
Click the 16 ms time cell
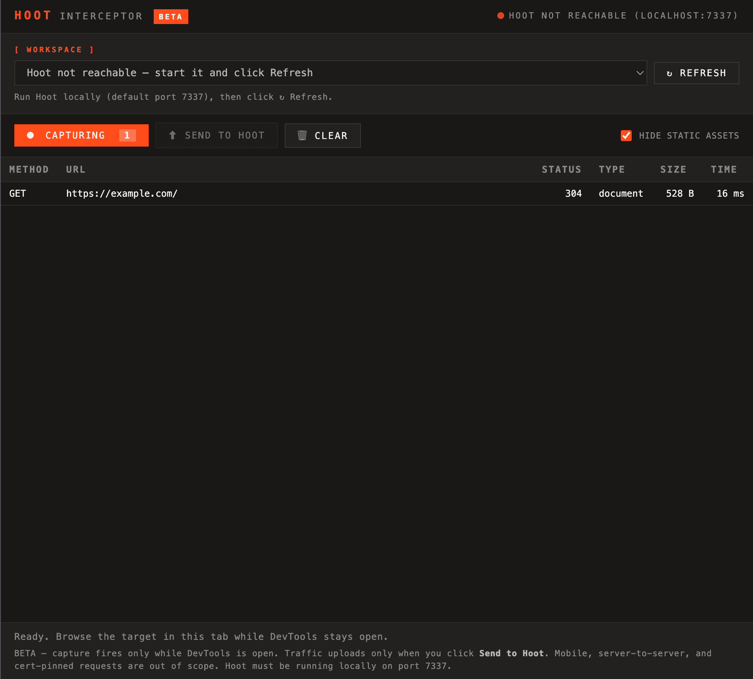(730, 194)
